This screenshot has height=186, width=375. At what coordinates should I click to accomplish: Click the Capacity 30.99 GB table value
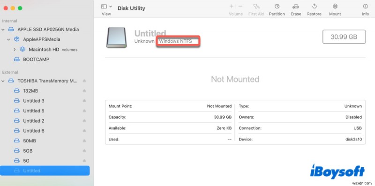tap(223, 117)
